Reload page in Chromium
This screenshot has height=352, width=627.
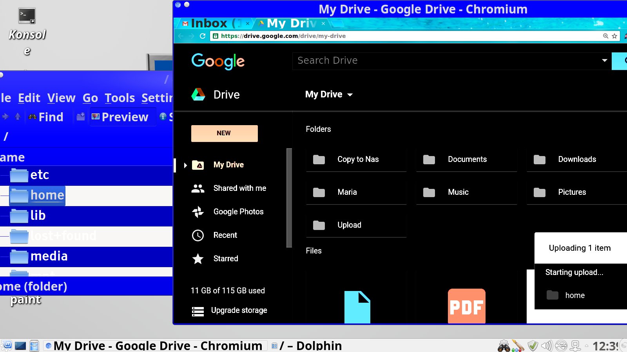point(203,36)
